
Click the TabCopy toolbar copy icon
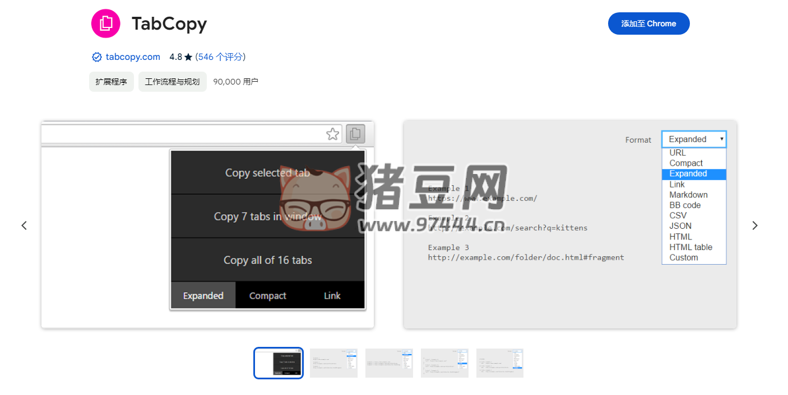pyautogui.click(x=355, y=134)
